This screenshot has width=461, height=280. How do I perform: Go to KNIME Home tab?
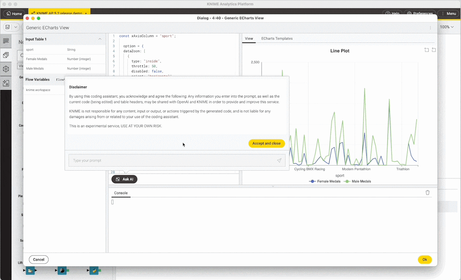pos(14,14)
